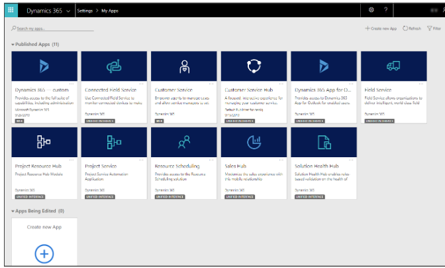This screenshot has width=445, height=268.
Task: Open more options on Project Service tile
Action: [141, 160]
